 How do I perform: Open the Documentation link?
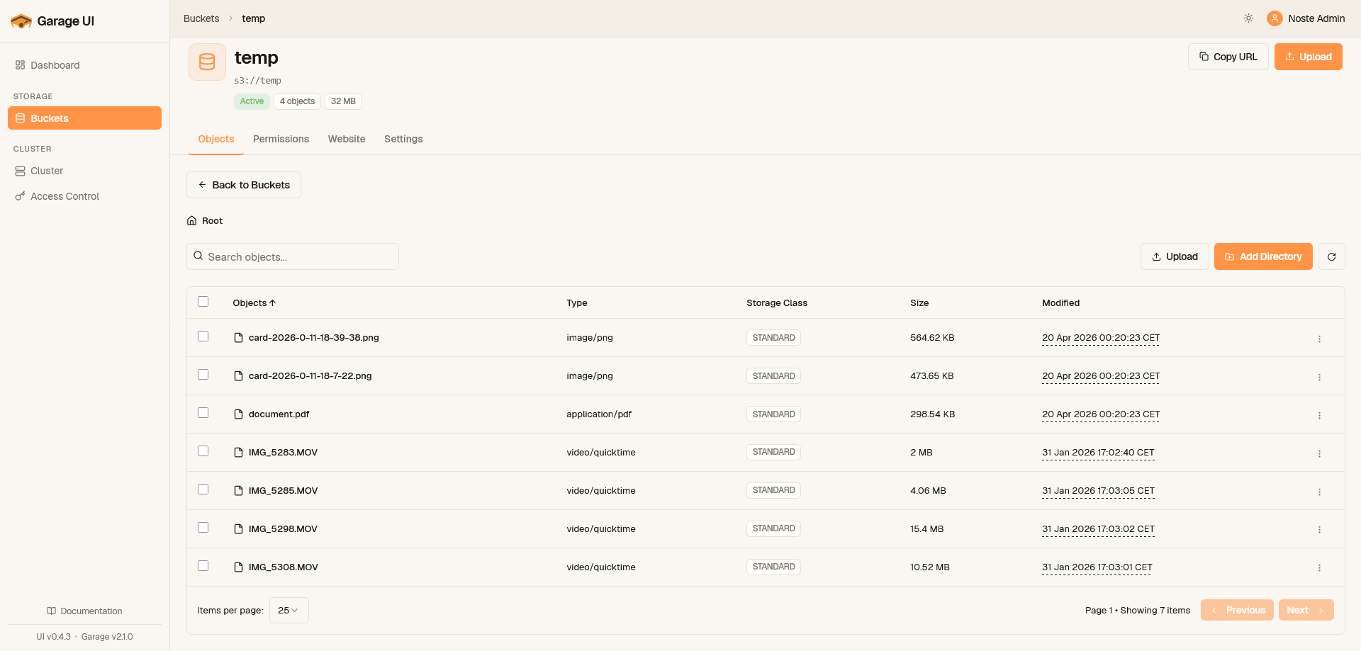click(x=84, y=611)
